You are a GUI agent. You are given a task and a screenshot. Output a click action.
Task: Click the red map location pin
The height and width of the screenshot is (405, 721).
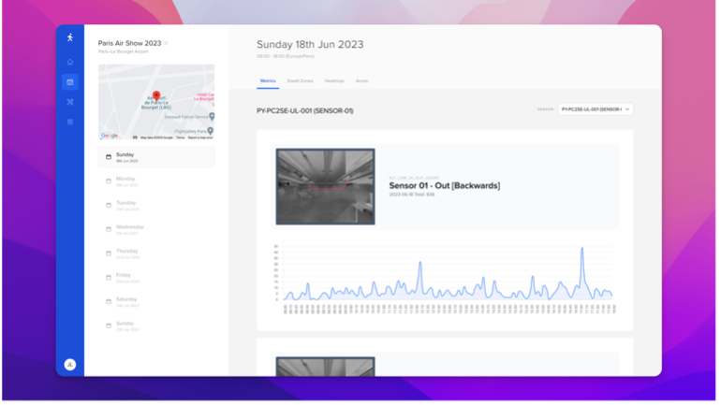(x=156, y=96)
